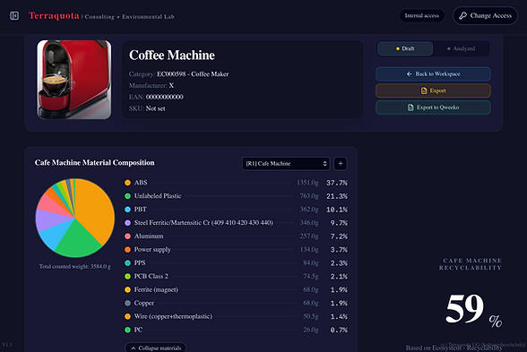Click the orange ABS color dot
Viewport: 527px width, 352px height.
127,183
